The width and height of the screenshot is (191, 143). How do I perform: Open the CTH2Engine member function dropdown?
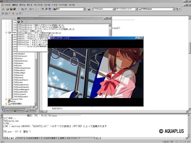(174, 9)
